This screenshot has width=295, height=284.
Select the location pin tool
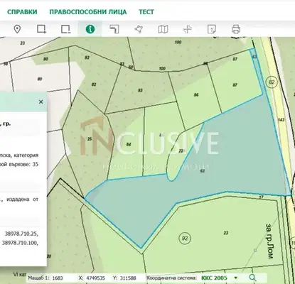[x=17, y=29]
